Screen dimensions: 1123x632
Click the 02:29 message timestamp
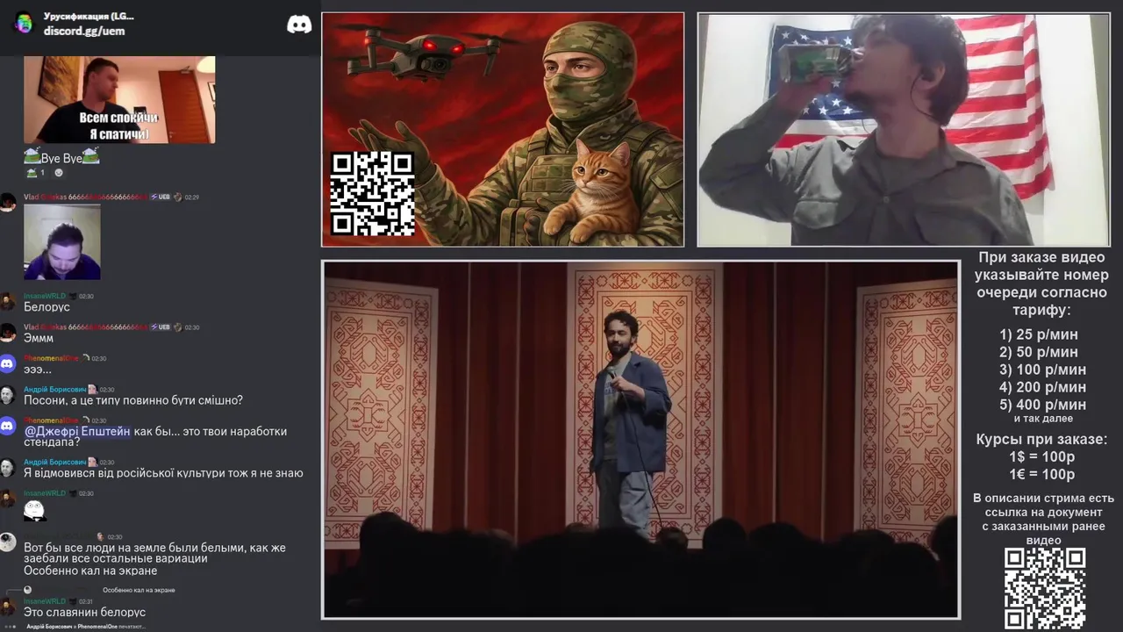[192, 197]
